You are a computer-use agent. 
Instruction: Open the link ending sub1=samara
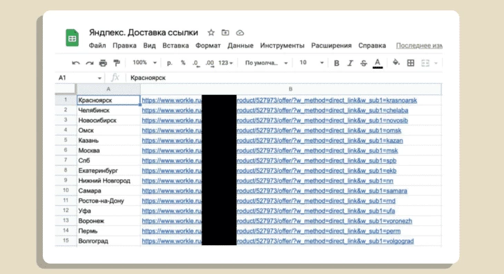(275, 191)
